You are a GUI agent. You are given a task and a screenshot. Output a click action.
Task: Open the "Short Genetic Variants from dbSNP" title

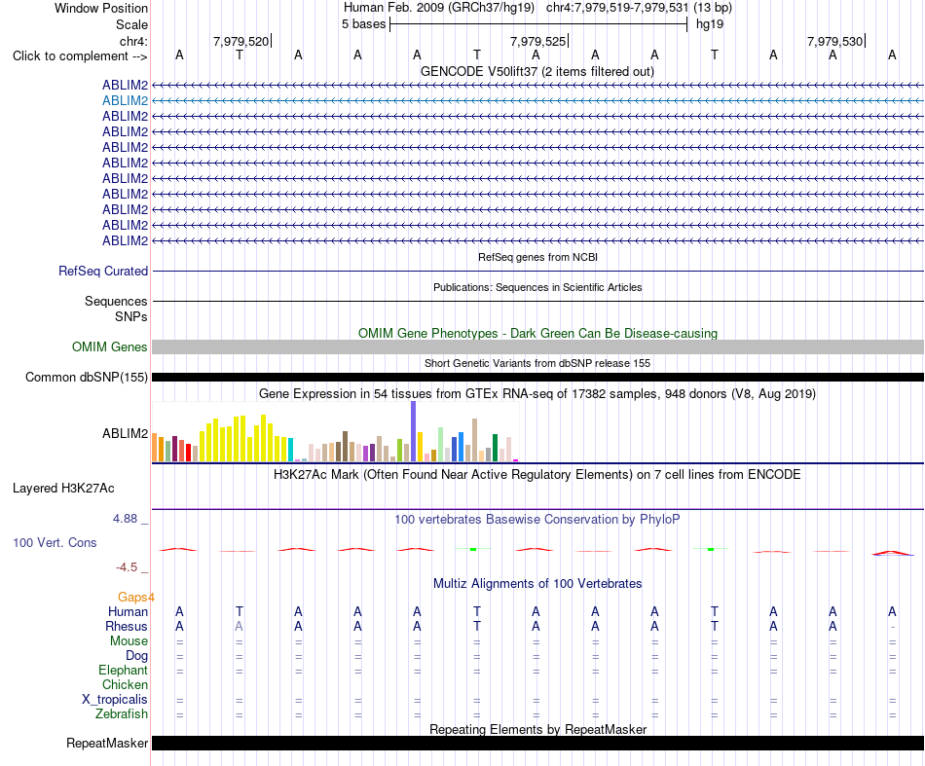click(x=537, y=363)
